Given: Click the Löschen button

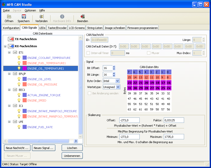Looking at the screenshot, I should [x=72, y=148].
